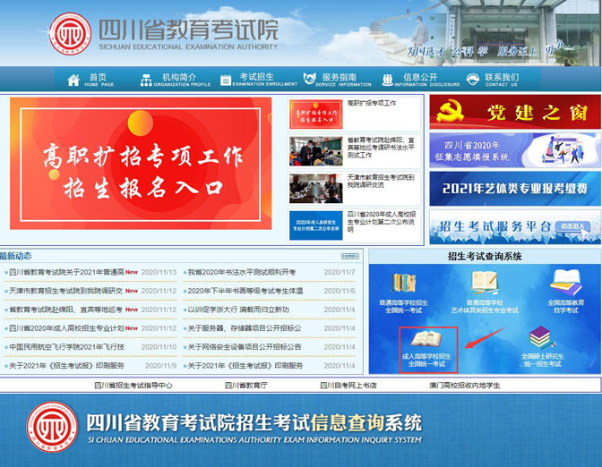
Task: Open 关于服务器、存储器项目公开招标公 item
Action: (x=245, y=328)
